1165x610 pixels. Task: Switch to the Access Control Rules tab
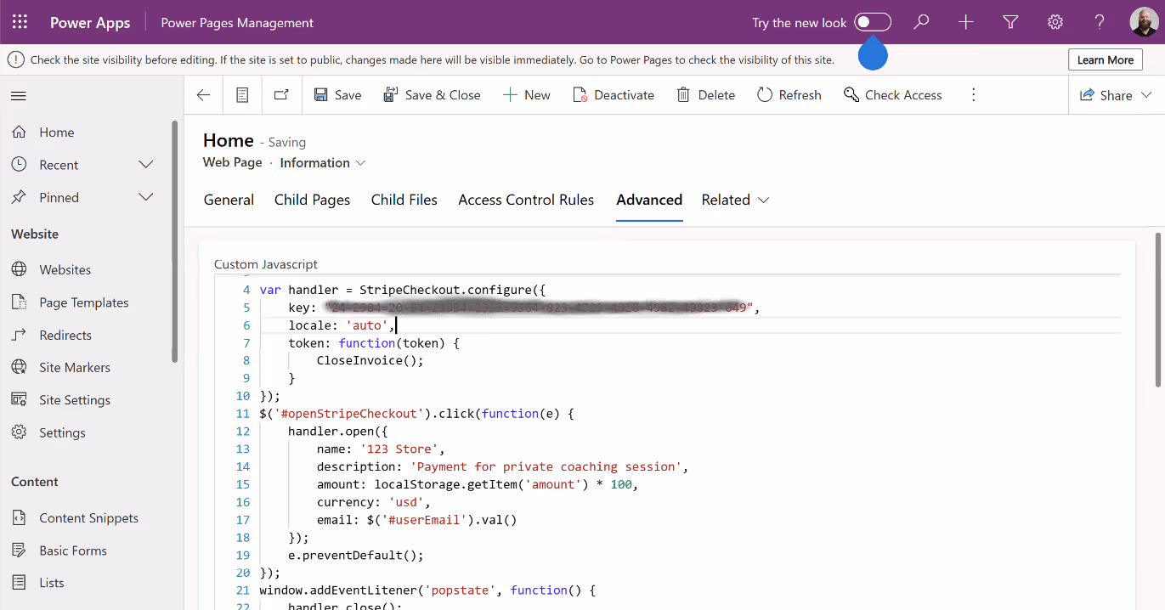coord(526,200)
